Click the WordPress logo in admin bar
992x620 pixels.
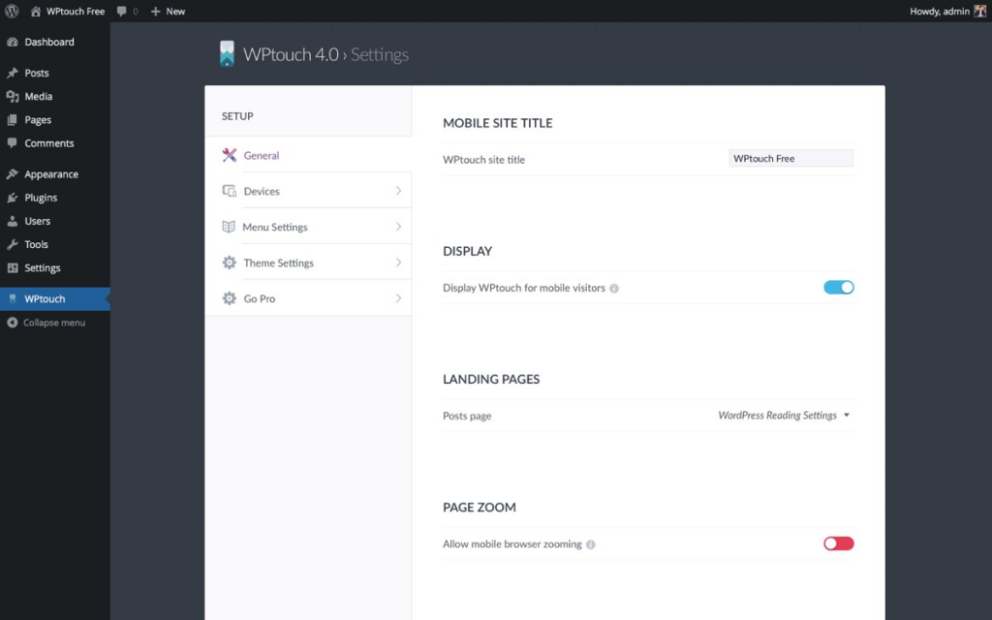12,12
